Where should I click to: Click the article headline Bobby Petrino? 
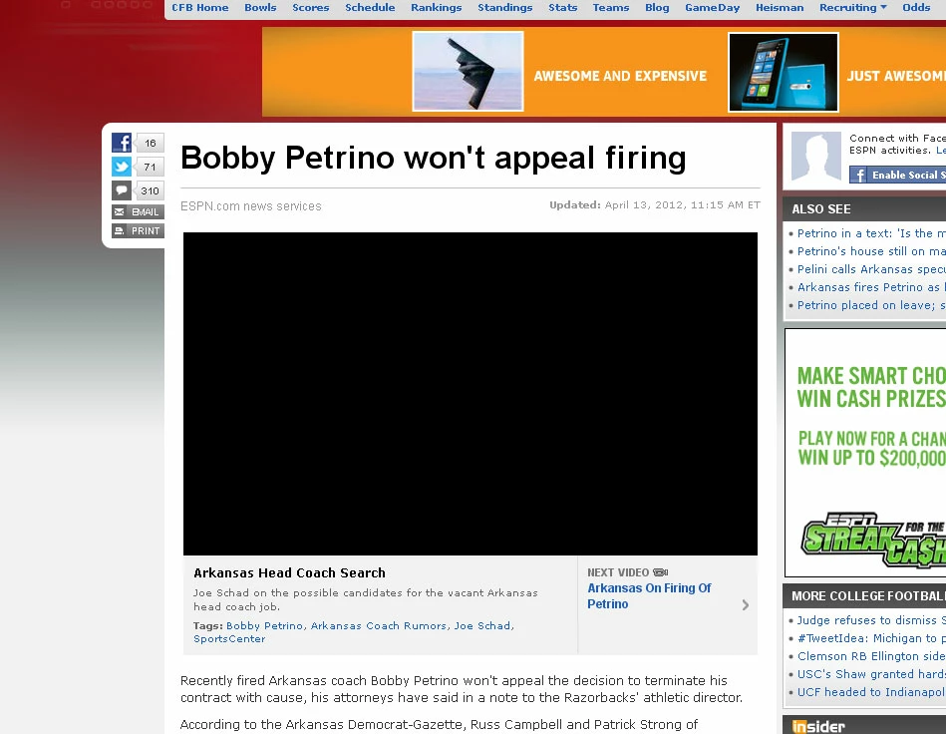(434, 159)
